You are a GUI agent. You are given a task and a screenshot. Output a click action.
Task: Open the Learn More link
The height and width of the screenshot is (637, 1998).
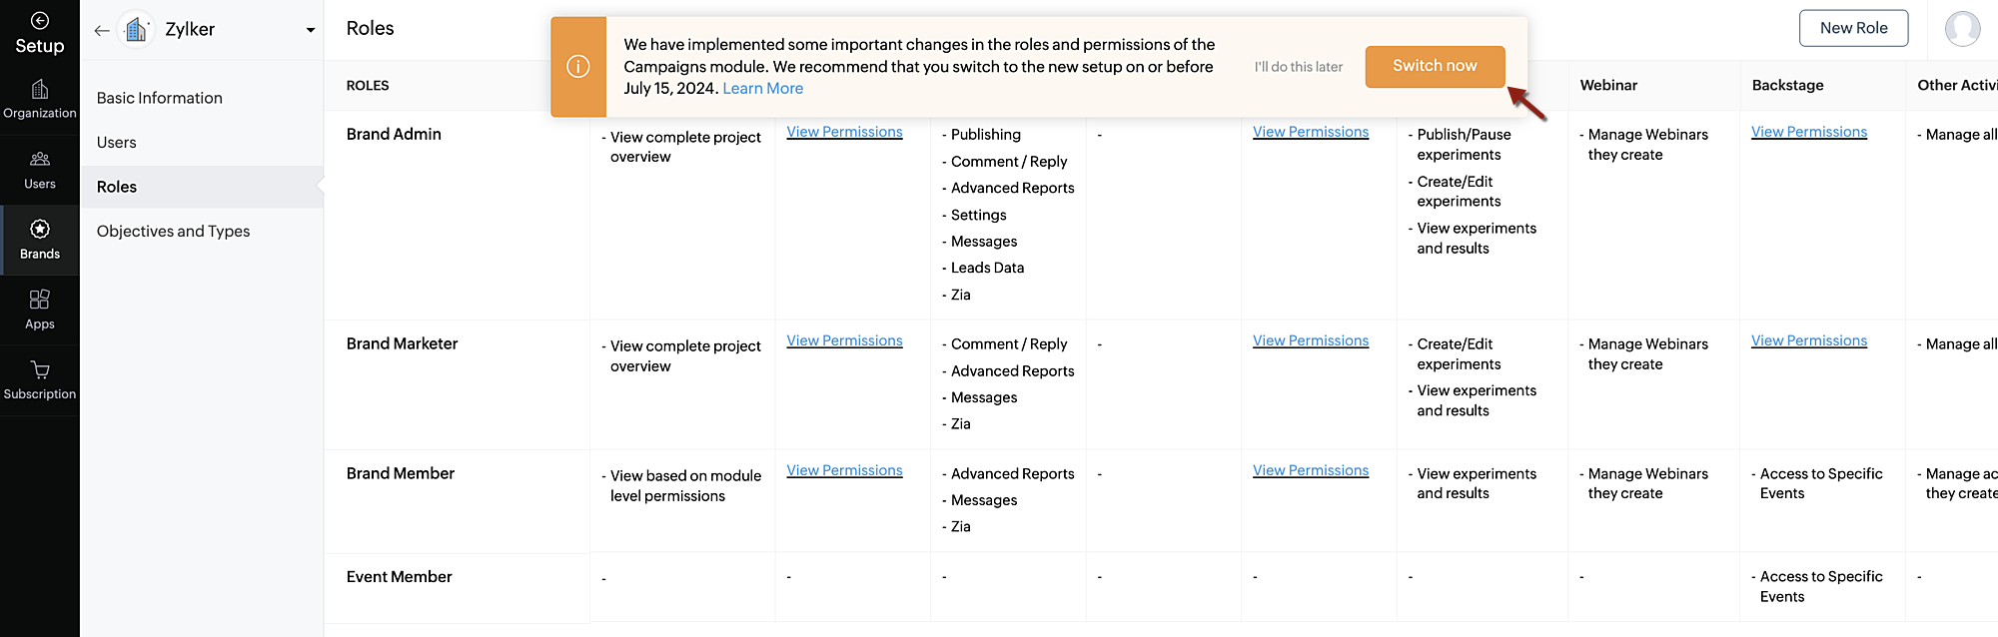tap(762, 89)
